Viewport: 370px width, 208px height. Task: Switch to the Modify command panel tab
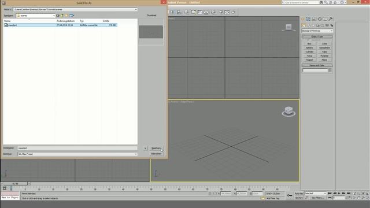[x=308, y=19]
